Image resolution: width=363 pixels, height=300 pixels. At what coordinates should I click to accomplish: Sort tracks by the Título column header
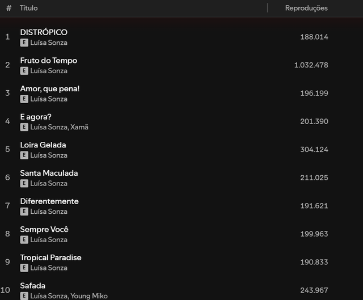[29, 8]
